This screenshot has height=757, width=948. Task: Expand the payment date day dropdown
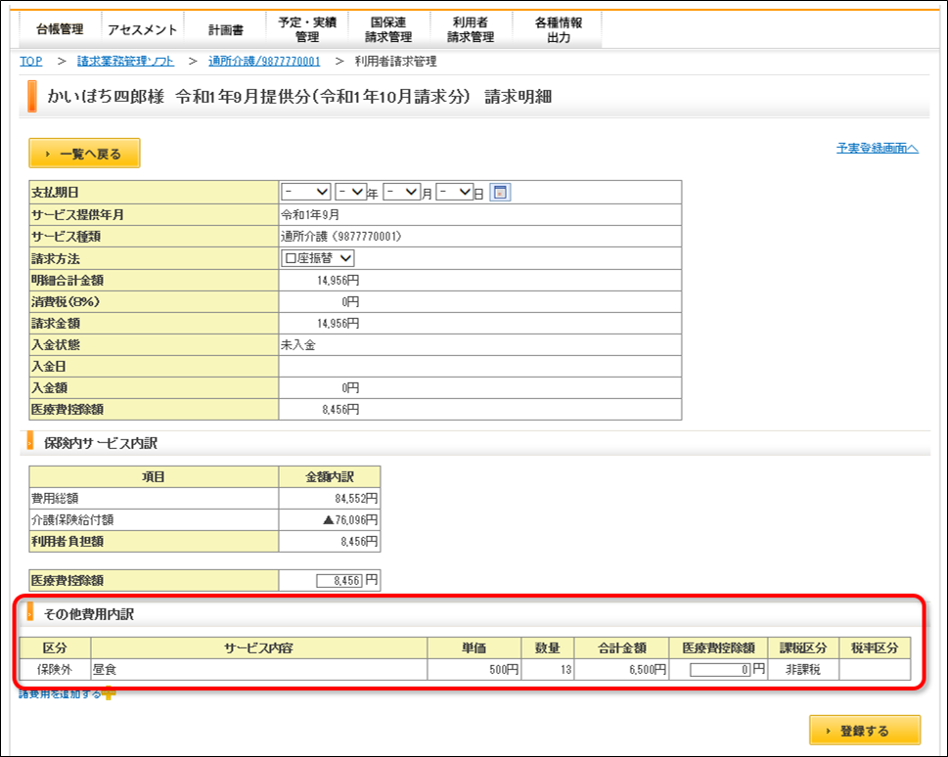click(x=454, y=193)
